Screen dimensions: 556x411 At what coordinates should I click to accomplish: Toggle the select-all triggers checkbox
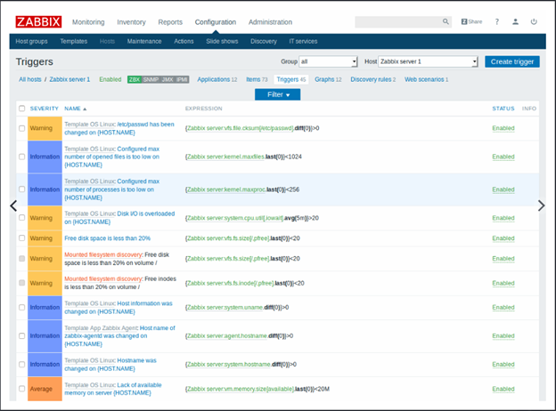pos(22,109)
